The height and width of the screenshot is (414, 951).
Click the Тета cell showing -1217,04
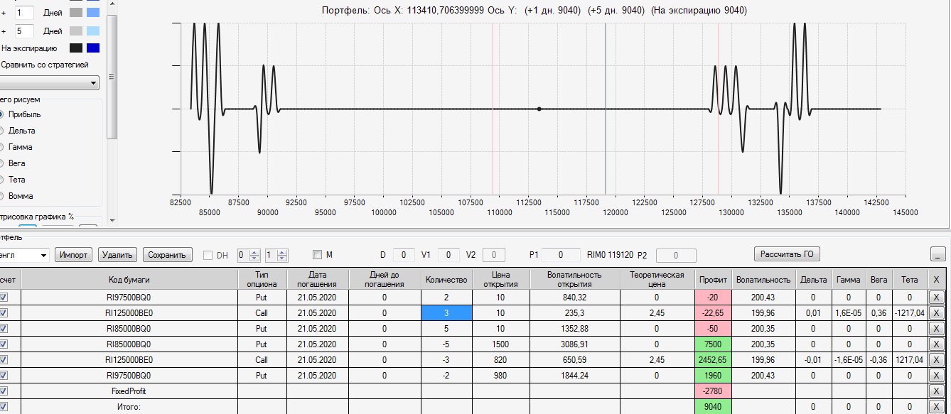click(x=910, y=313)
